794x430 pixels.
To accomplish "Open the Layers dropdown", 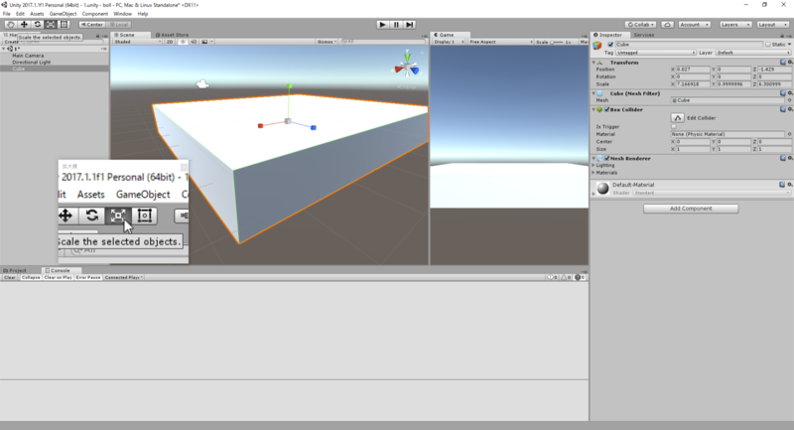I will 734,24.
